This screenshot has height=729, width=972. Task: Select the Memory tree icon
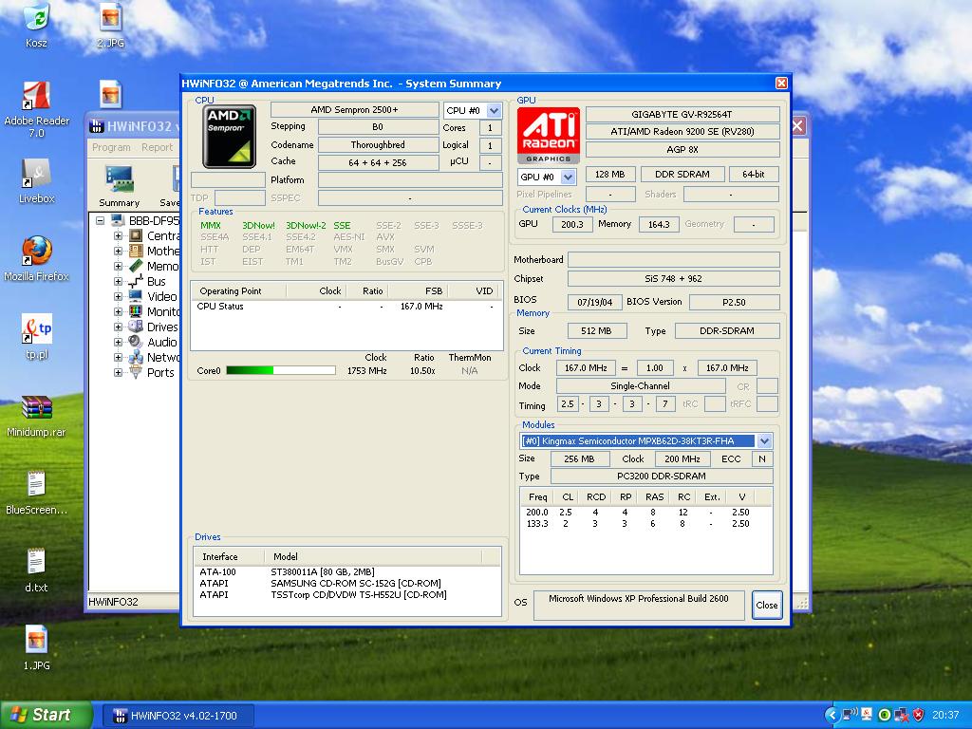pyautogui.click(x=136, y=266)
